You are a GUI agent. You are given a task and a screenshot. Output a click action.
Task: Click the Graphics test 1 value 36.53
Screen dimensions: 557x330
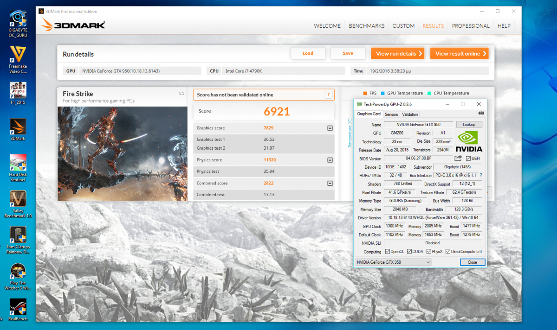[269, 140]
